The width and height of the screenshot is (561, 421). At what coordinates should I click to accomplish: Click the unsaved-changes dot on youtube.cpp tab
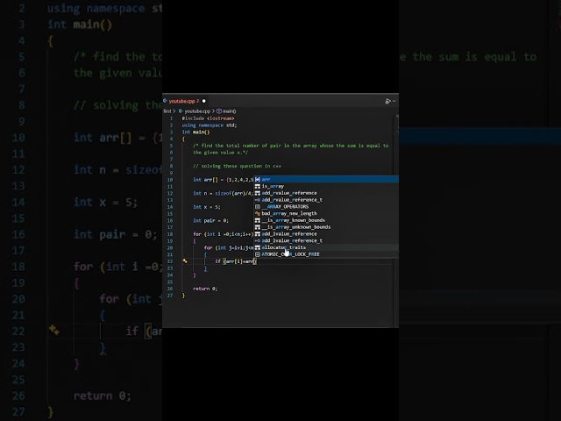click(x=204, y=101)
